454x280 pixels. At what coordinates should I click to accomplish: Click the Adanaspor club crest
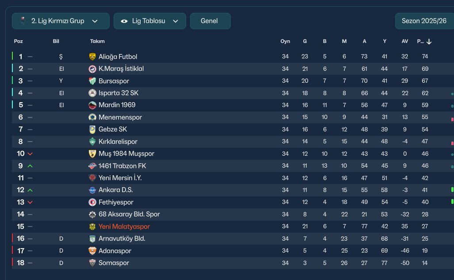point(92,251)
